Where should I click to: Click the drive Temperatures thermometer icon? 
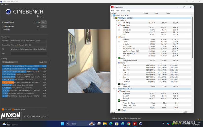[119, 91]
